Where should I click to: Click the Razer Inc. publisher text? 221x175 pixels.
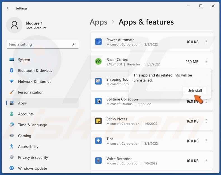[x=134, y=64]
